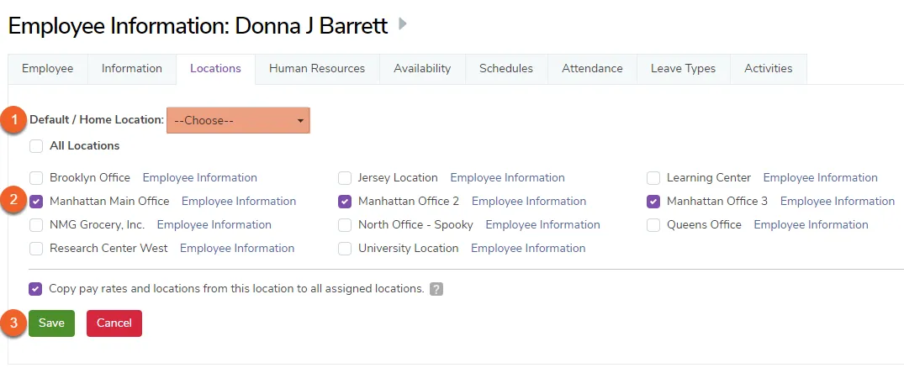Open NMG Grocery Employee Information link
The height and width of the screenshot is (373, 904).
click(214, 225)
